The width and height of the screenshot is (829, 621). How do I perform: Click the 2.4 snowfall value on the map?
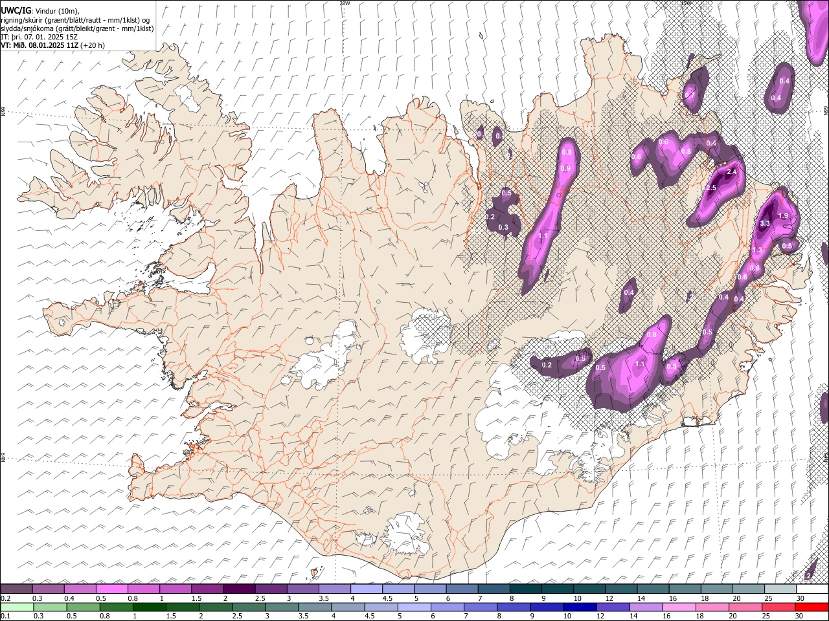click(x=732, y=171)
